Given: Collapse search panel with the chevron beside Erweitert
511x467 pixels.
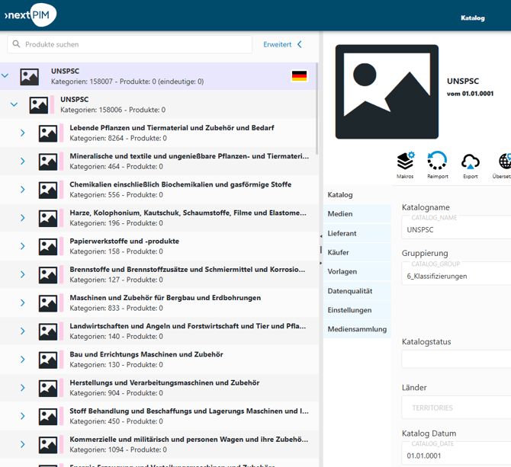Looking at the screenshot, I should point(300,44).
